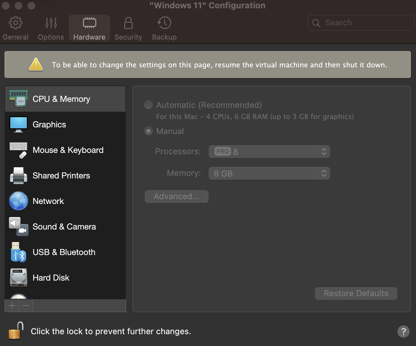Viewport: 416px width, 346px height.
Task: Click the "For this Mac – 4 CPUs" description
Action: tap(255, 117)
